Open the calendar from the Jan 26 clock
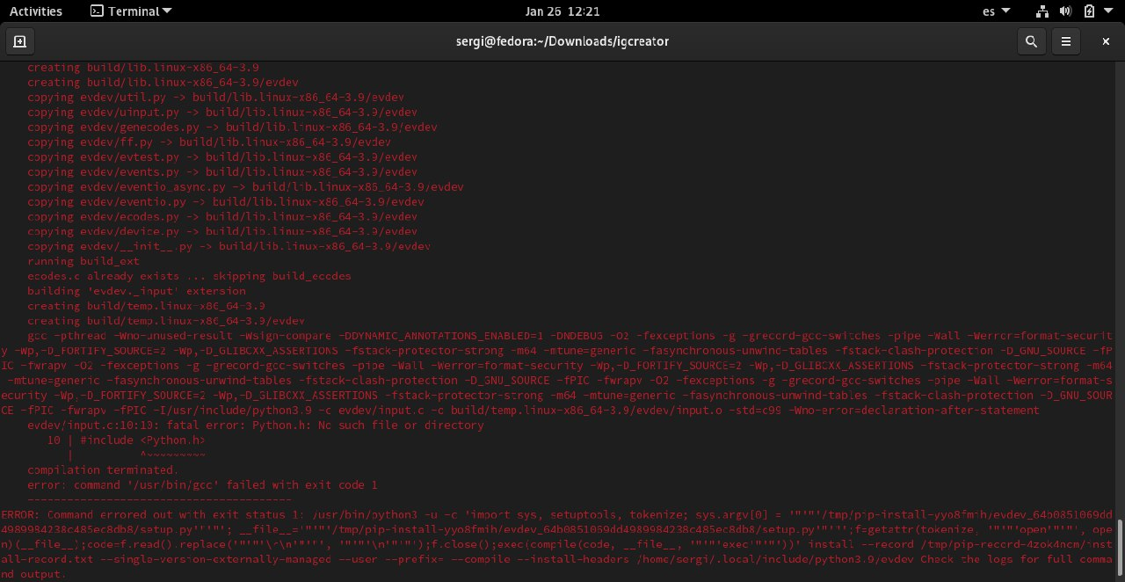1125x582 pixels. (x=562, y=11)
